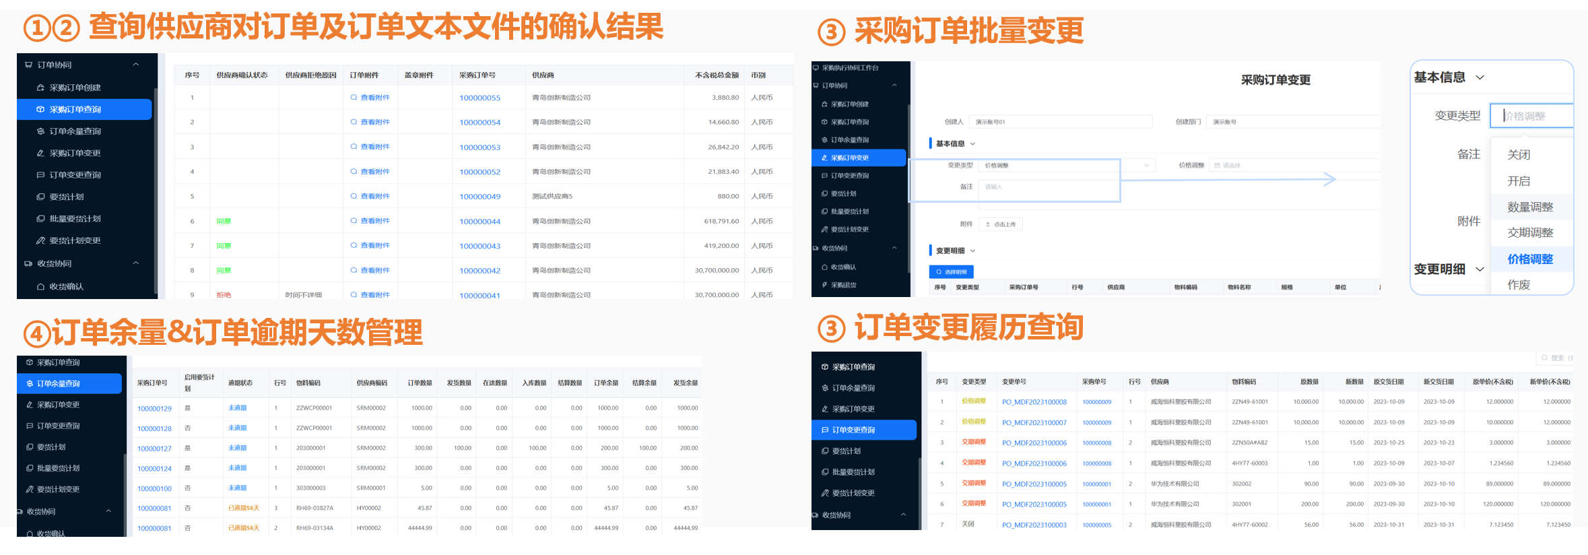This screenshot has width=1588, height=555.
Task: Click the icon of the highlighted 订单变更查询 item
Action: 825,430
